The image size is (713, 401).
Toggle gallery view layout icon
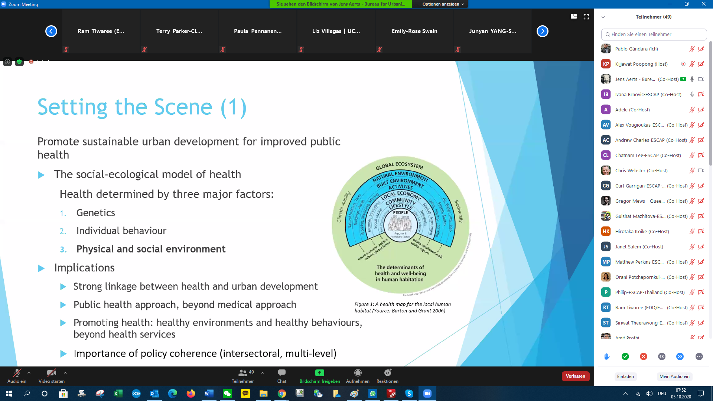[x=574, y=17]
